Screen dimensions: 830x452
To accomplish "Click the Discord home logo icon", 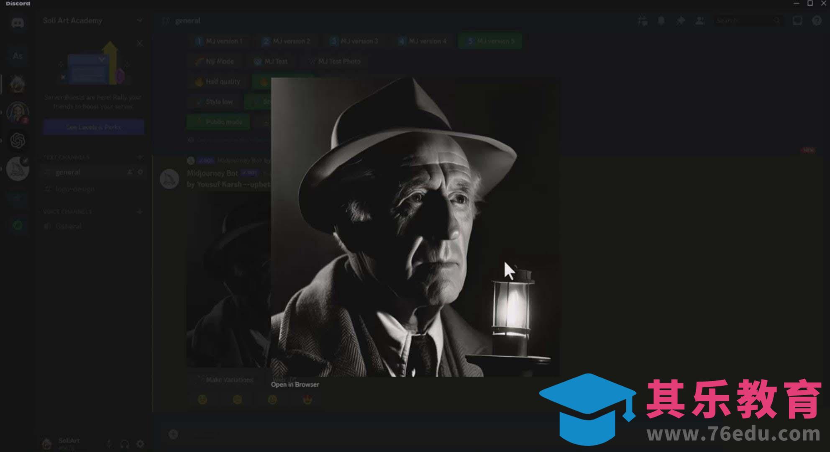I will 18,23.
